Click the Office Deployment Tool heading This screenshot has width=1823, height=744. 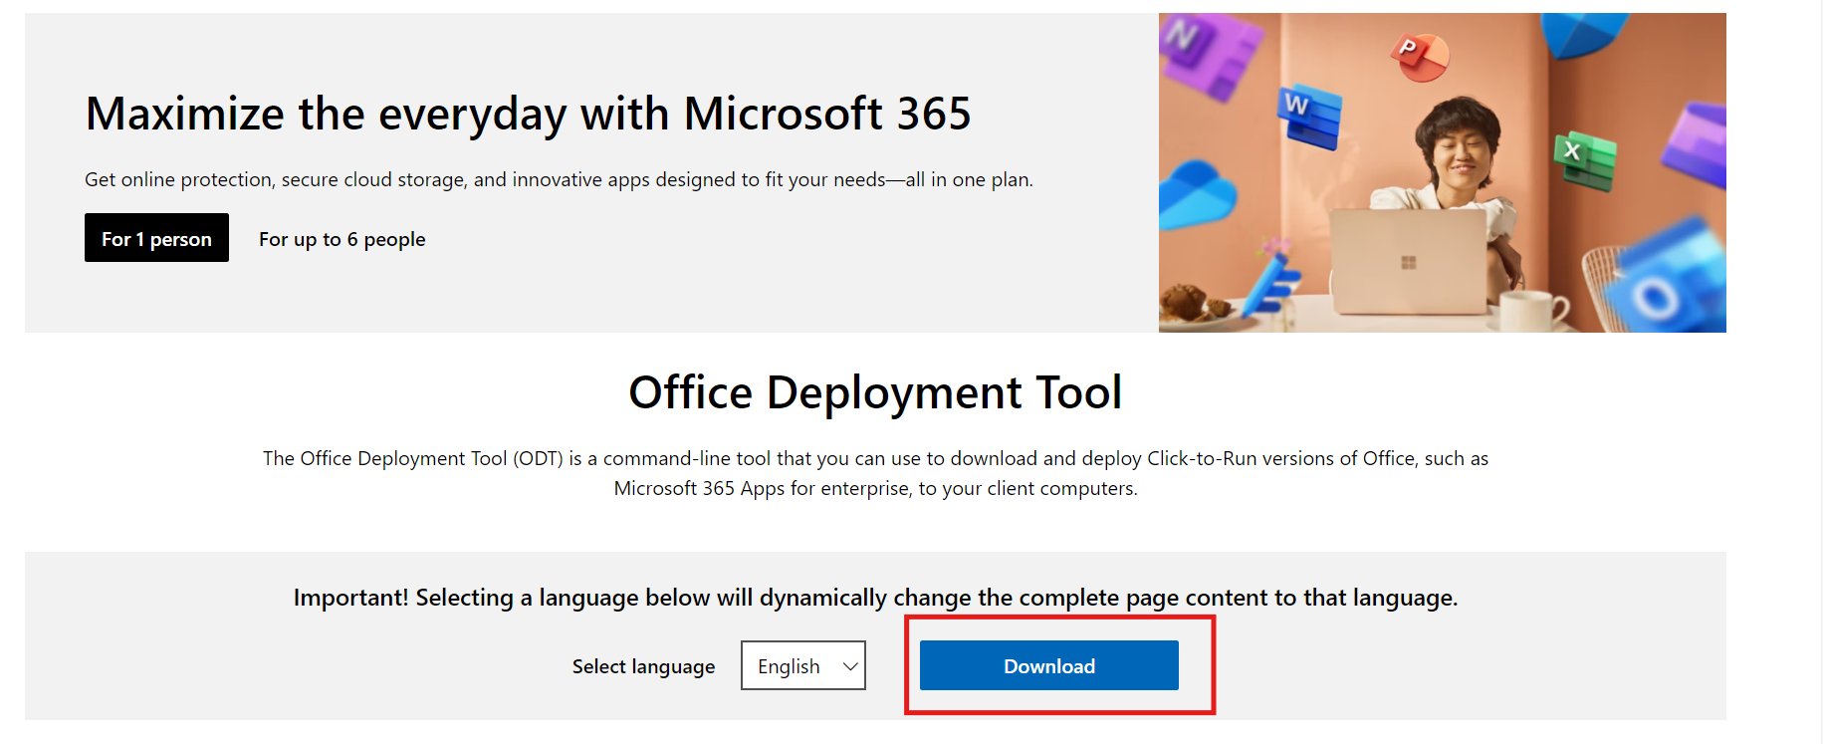coord(875,392)
